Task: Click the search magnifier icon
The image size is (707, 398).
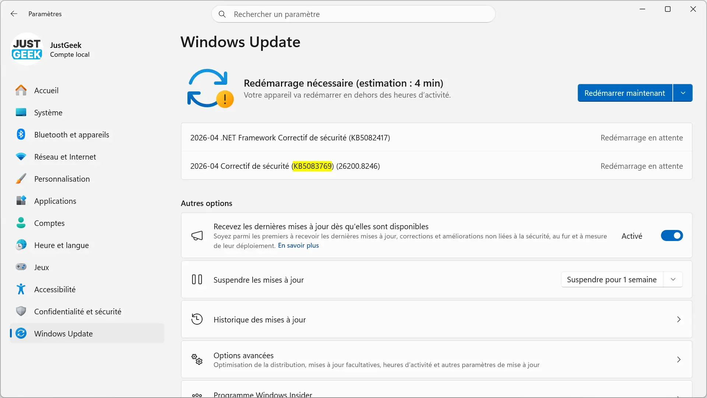Action: (222, 14)
